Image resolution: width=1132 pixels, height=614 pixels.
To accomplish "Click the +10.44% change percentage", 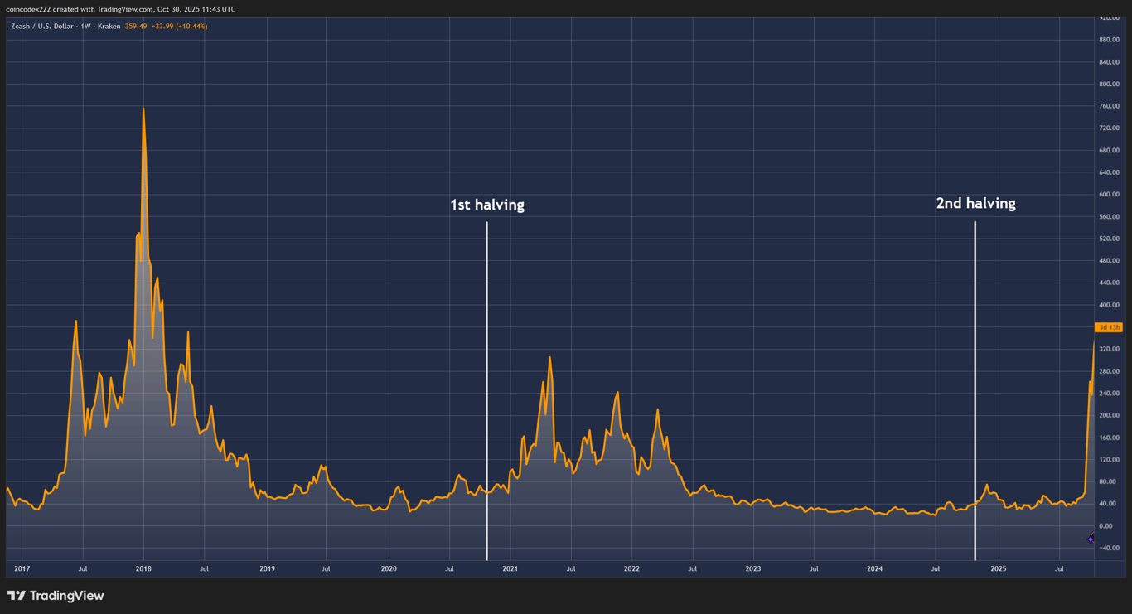I will 191,26.
